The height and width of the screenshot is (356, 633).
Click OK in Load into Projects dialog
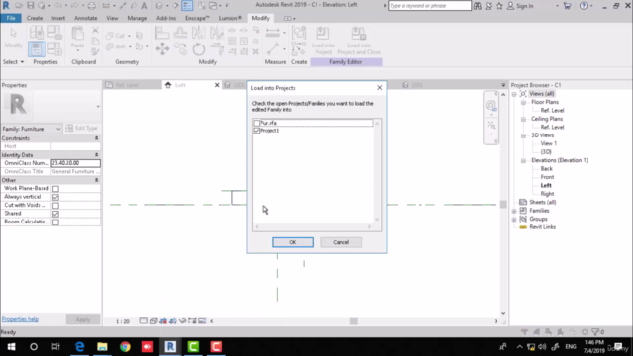293,242
